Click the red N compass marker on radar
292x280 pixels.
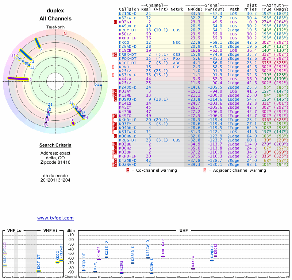65,34
